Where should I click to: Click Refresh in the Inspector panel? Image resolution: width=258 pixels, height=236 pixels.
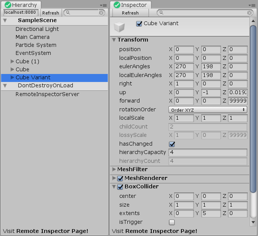click(130, 13)
